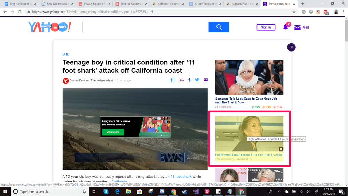Share article on Twitter

pos(197,80)
